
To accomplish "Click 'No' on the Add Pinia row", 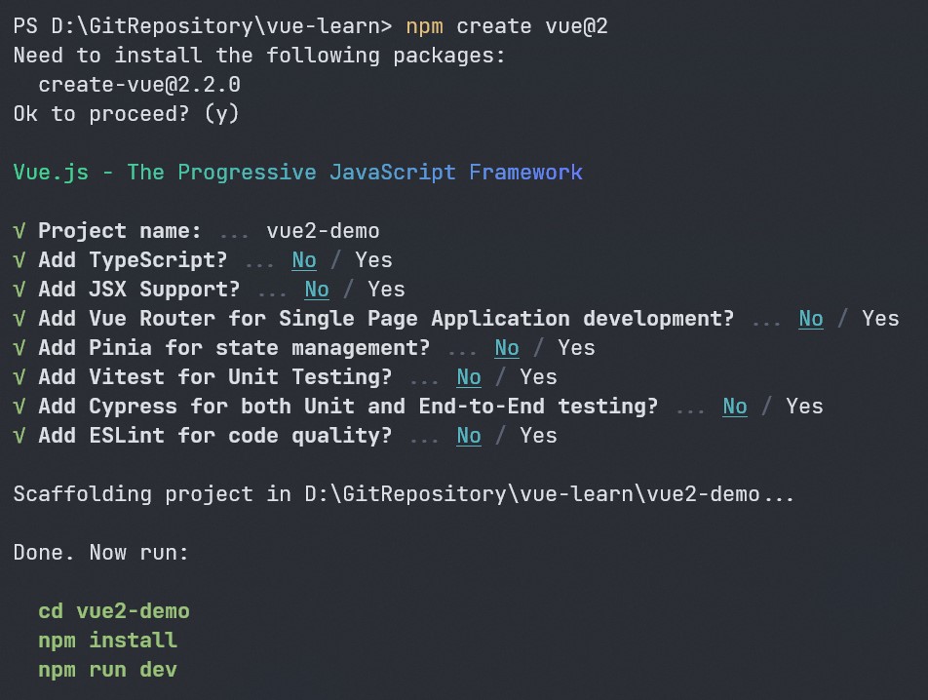I will [507, 348].
